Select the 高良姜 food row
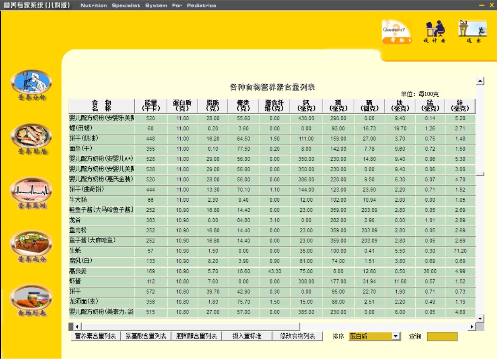497x359 pixels. 272,271
